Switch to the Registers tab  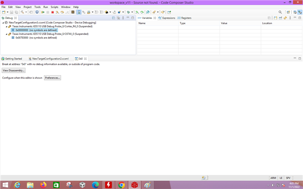point(184,18)
